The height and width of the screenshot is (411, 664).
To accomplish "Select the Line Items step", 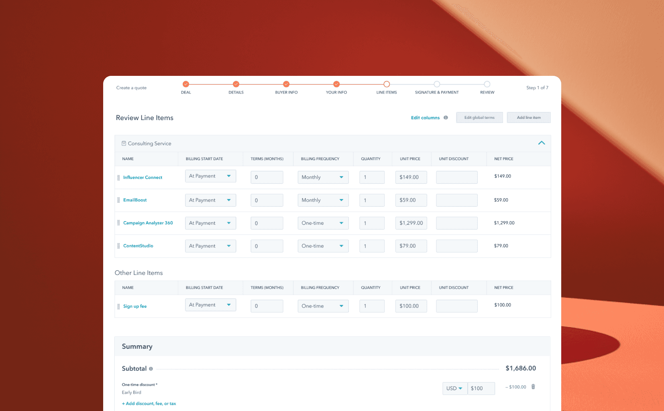I will point(387,84).
